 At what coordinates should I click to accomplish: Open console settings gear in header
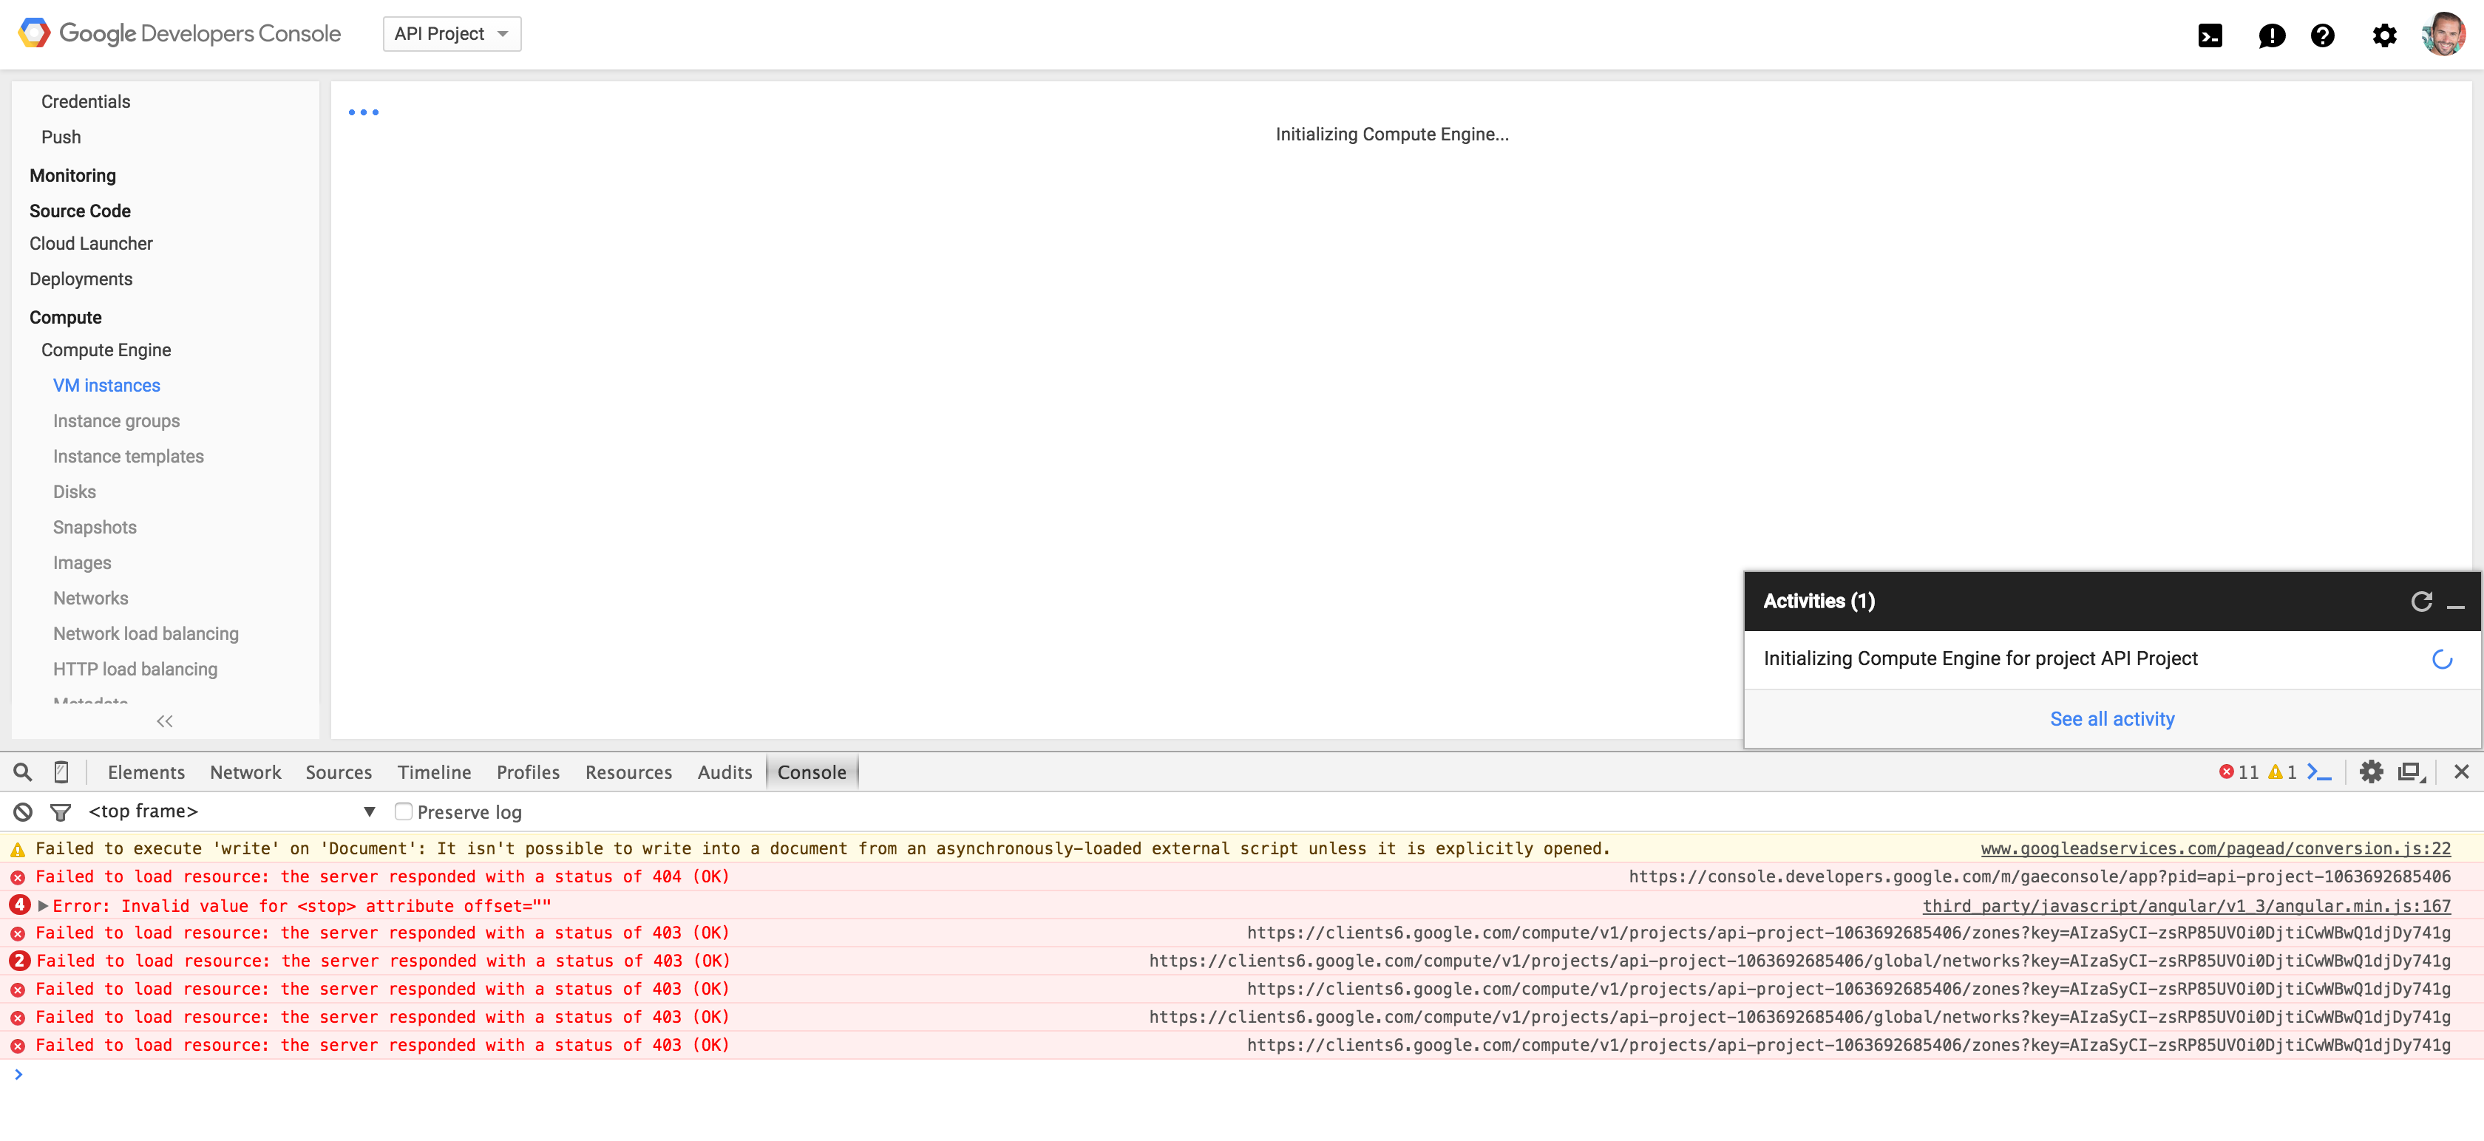(x=2383, y=35)
